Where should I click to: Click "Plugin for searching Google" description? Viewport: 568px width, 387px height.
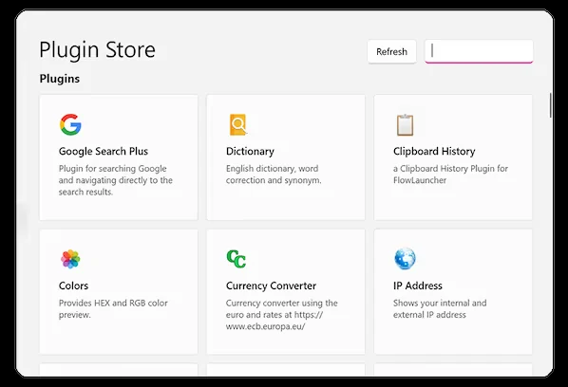[x=116, y=180]
